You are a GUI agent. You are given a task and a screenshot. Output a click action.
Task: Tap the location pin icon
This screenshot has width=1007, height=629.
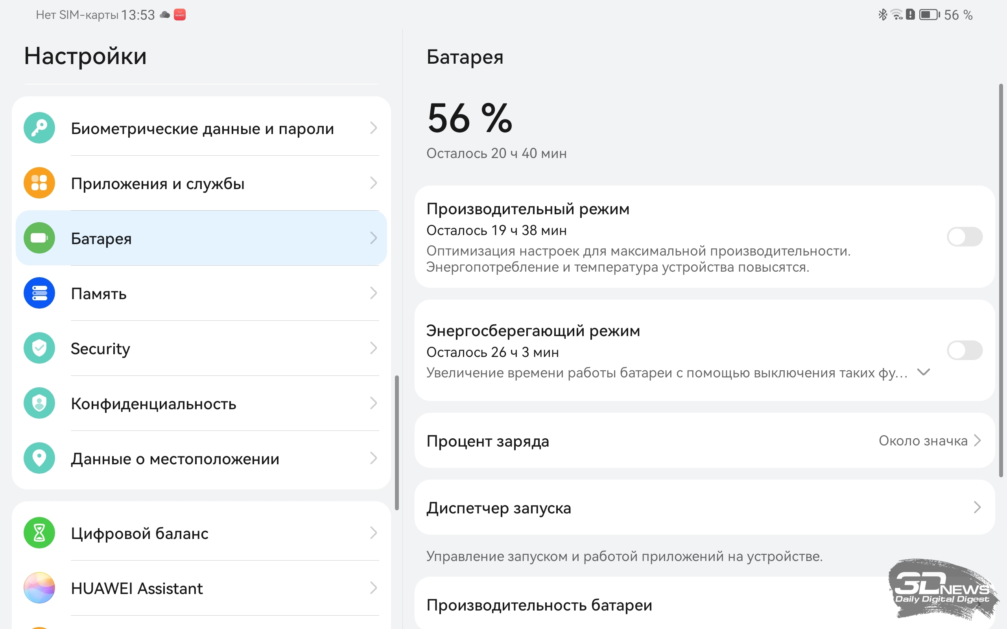pyautogui.click(x=39, y=458)
